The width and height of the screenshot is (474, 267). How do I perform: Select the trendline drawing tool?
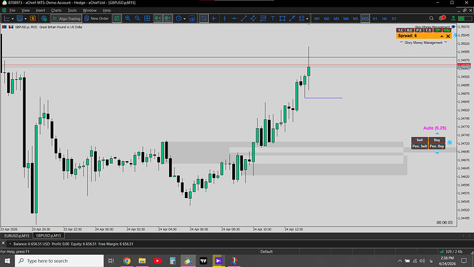click(244, 19)
